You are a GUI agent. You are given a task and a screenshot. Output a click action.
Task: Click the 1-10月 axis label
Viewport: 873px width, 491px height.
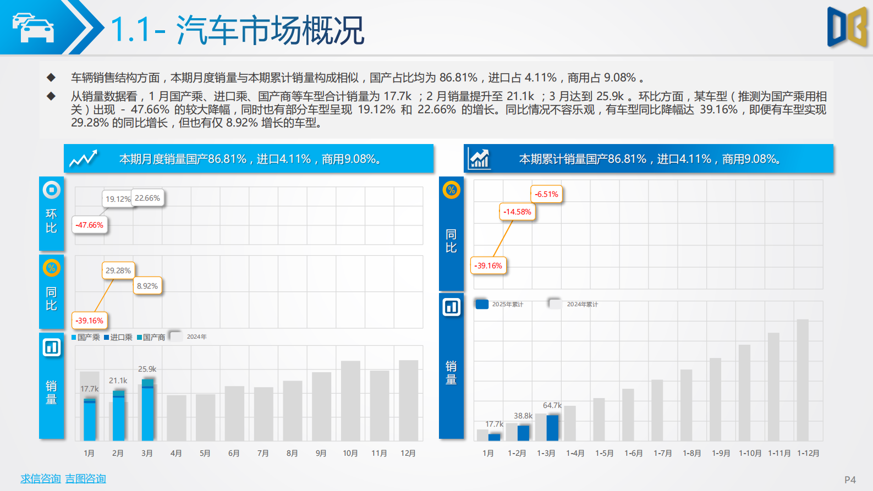(750, 453)
